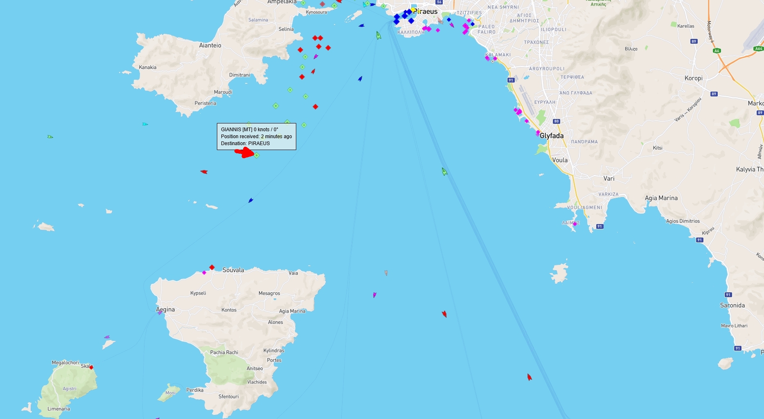Viewport: 764px width, 419px height.
Task: Click the Piraeus city label
Action: 426,12
